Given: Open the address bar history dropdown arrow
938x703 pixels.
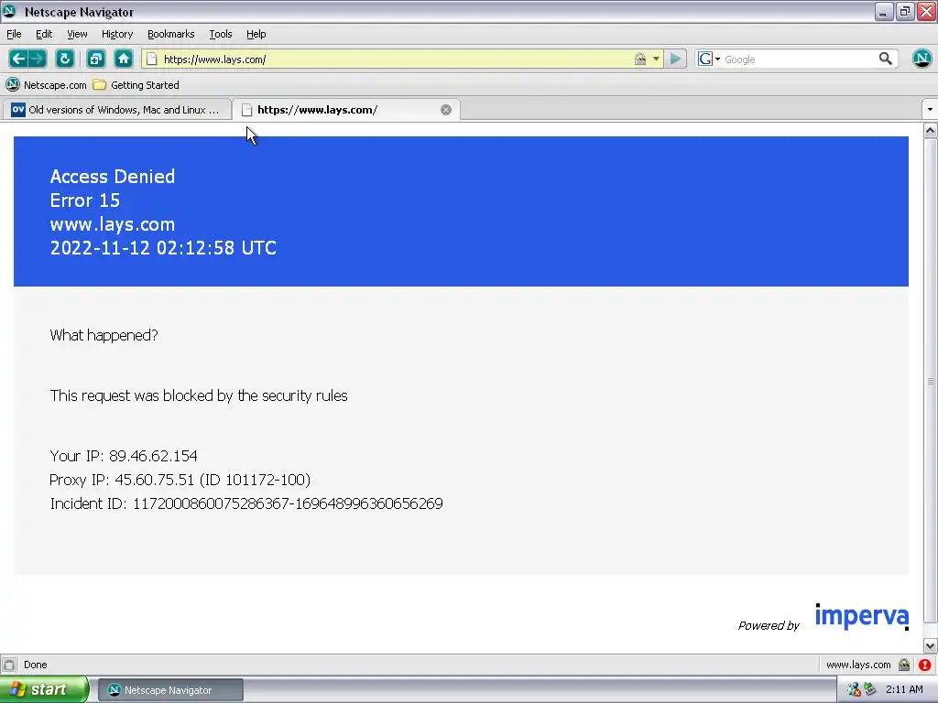Looking at the screenshot, I should [656, 59].
